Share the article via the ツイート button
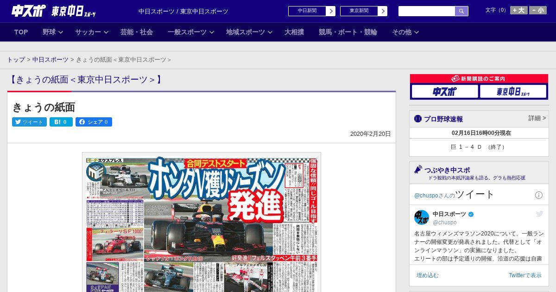 click(x=29, y=122)
